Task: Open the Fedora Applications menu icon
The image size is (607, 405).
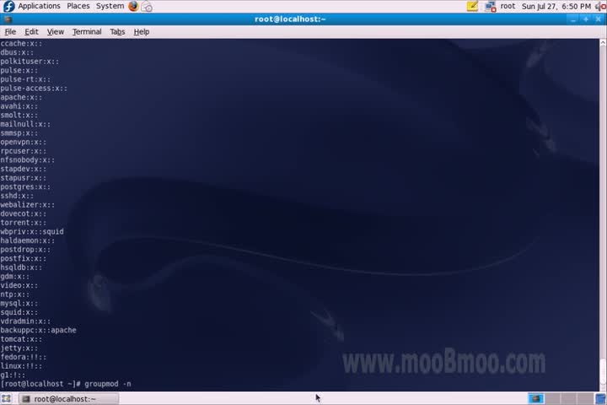Action: coord(8,6)
